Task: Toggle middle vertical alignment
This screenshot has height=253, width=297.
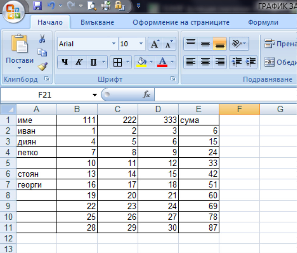Action: point(205,44)
